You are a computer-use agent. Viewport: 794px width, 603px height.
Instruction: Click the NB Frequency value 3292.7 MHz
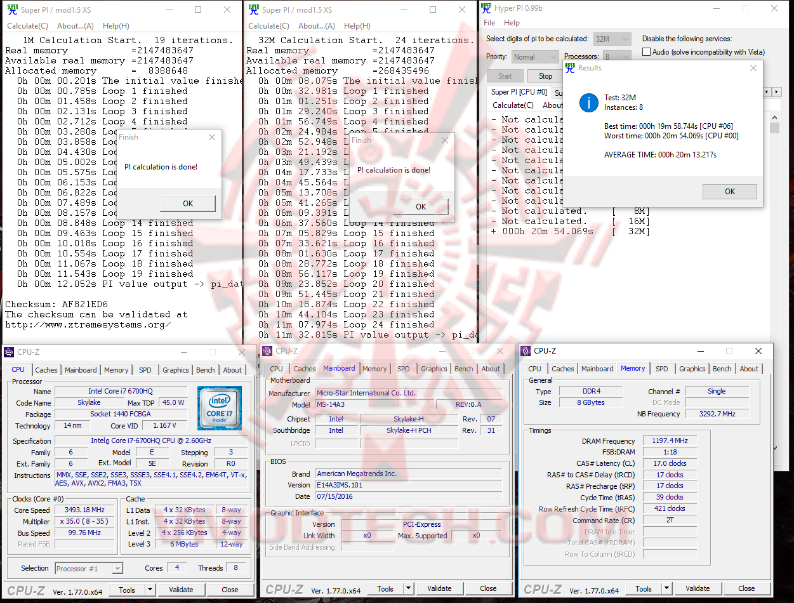(x=717, y=414)
